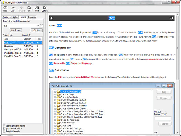Image resolution: width=181 pixels, height=136 pixels.
Task: Click the Oracle Auditing folder icon
Action: click(58, 94)
